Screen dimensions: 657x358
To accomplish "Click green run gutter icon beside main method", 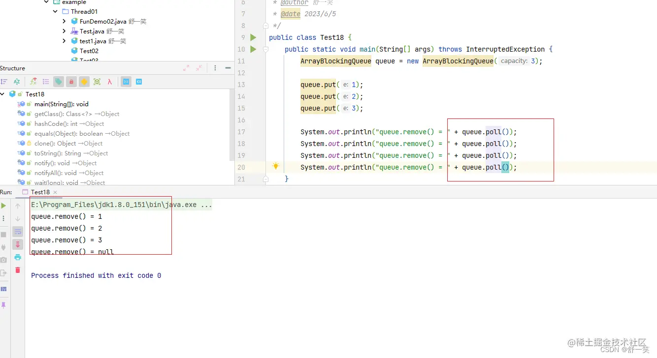I will point(253,49).
